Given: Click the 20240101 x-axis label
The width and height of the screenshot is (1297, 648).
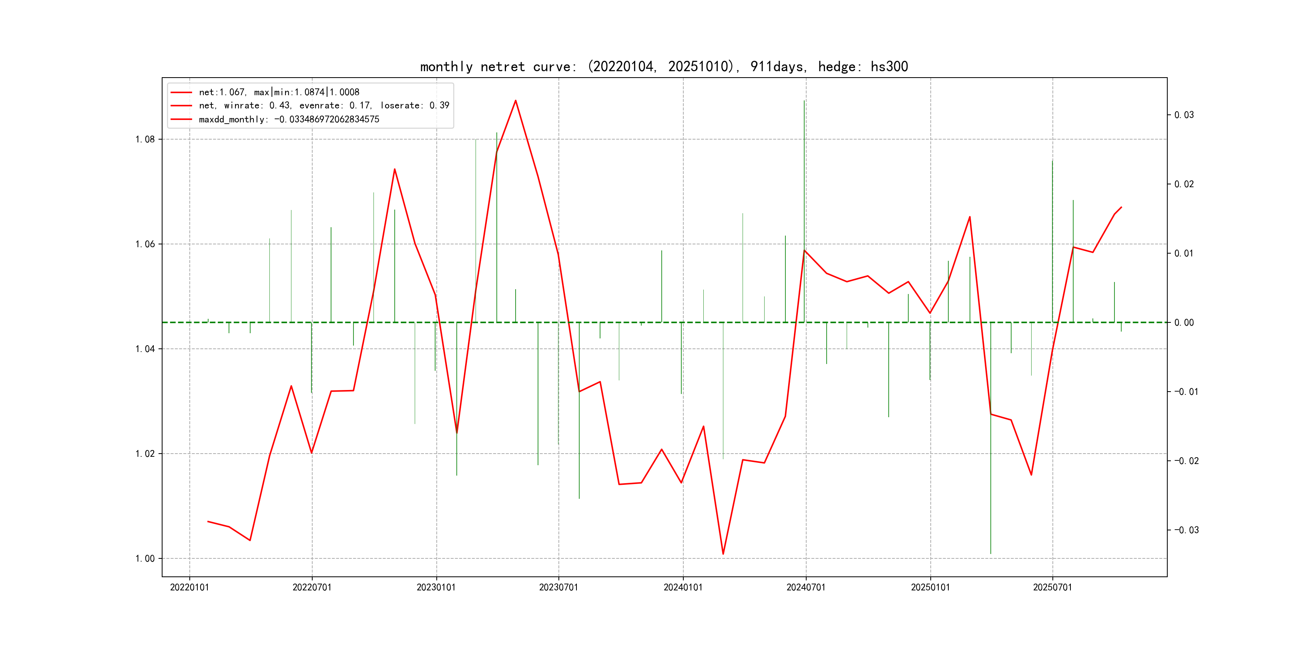Looking at the screenshot, I should coord(683,587).
